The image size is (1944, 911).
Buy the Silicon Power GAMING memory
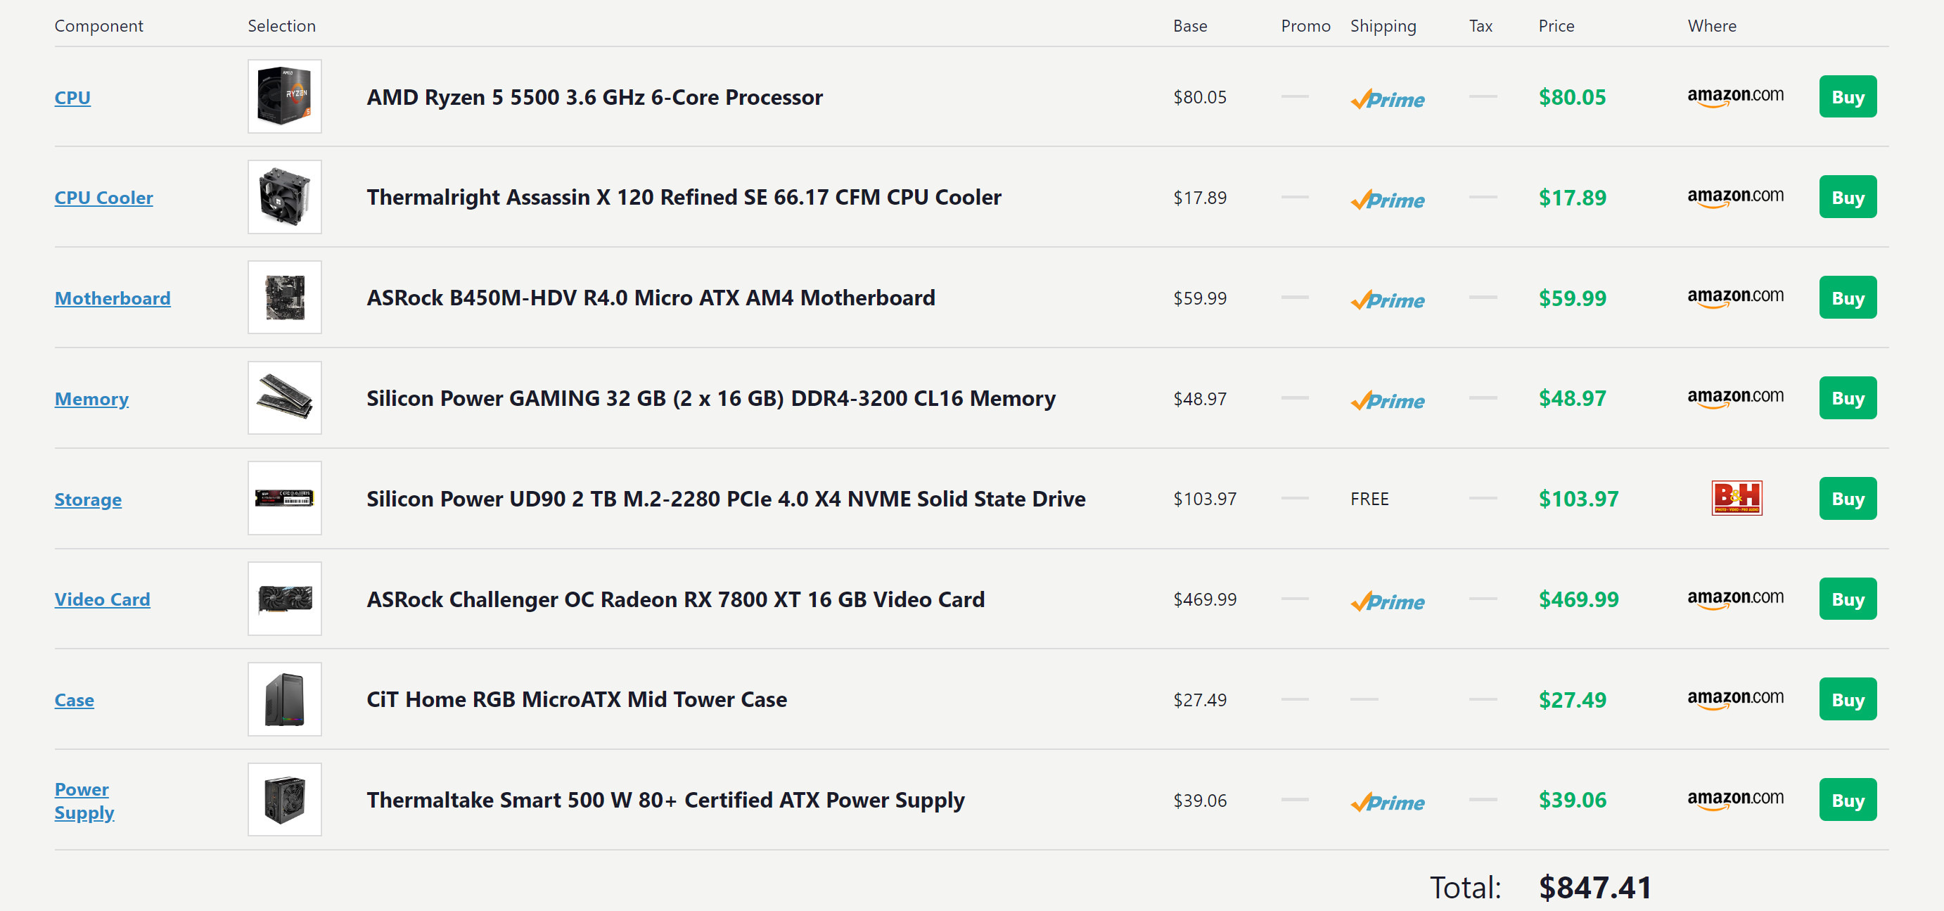[1848, 397]
